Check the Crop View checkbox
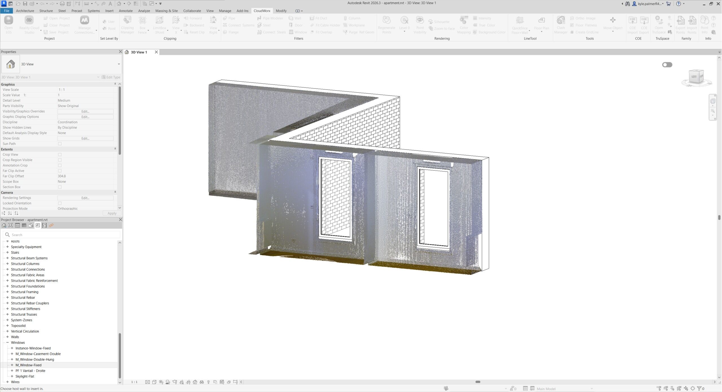Image resolution: width=722 pixels, height=392 pixels. coord(60,155)
